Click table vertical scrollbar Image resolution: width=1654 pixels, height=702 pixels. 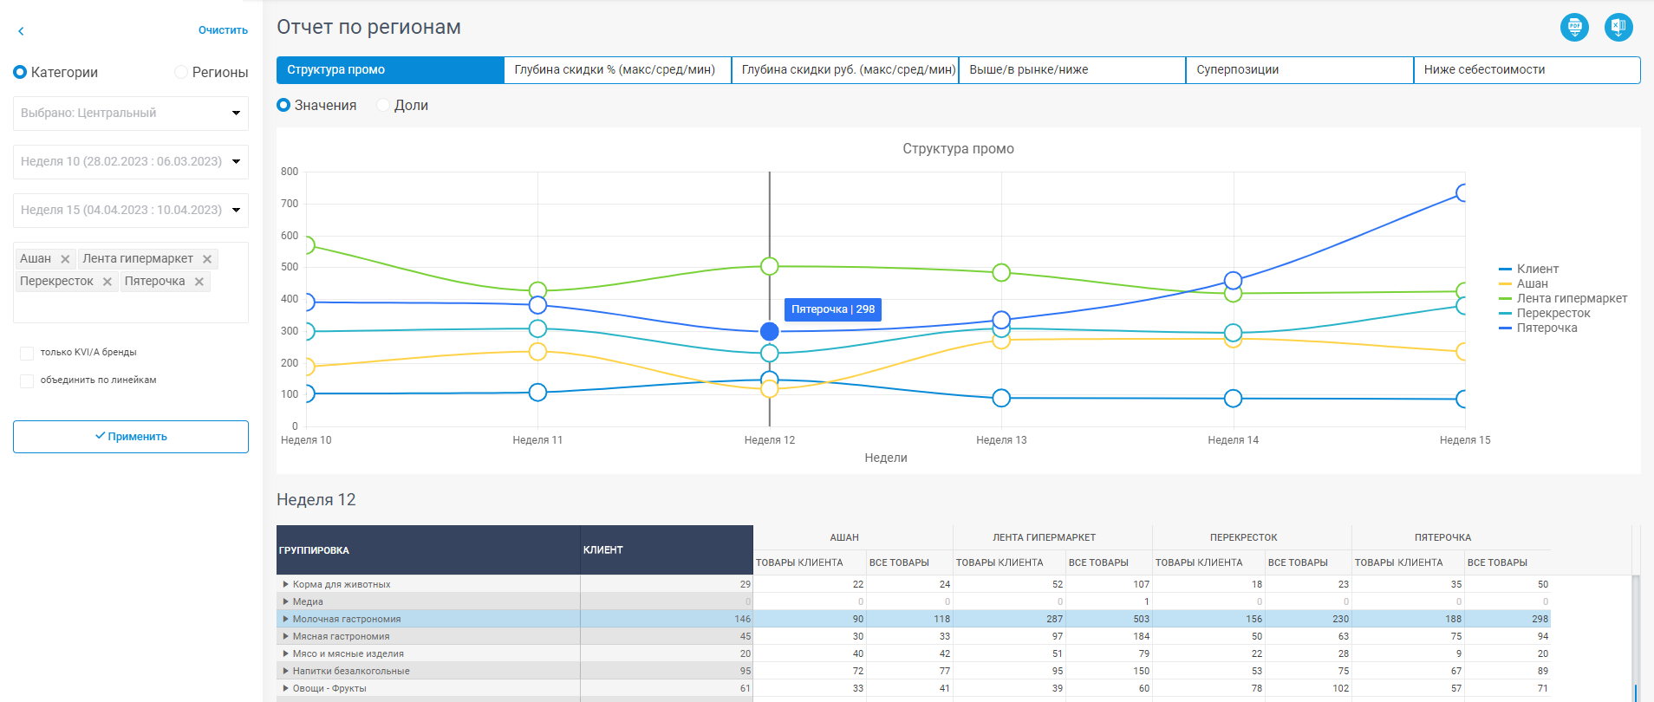(1636, 637)
